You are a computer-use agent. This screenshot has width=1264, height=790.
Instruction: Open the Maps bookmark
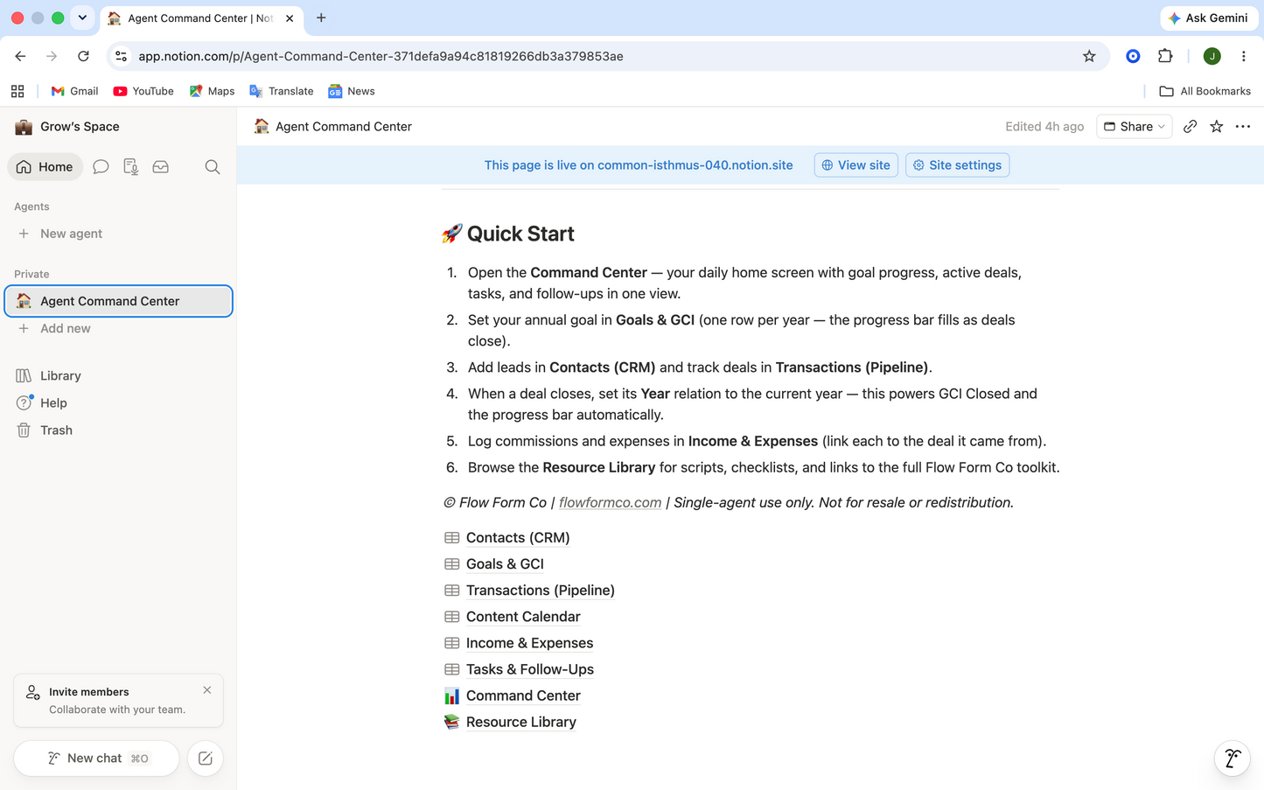click(212, 91)
